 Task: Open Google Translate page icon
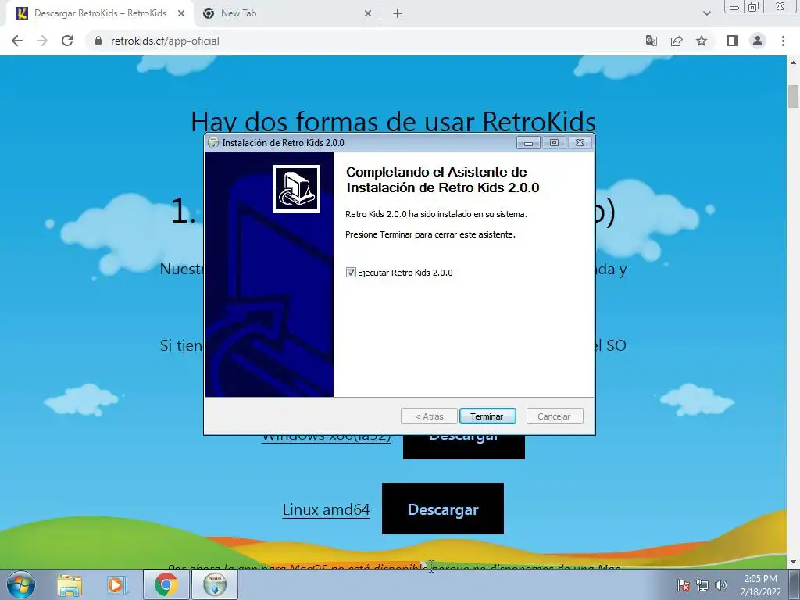pyautogui.click(x=652, y=41)
